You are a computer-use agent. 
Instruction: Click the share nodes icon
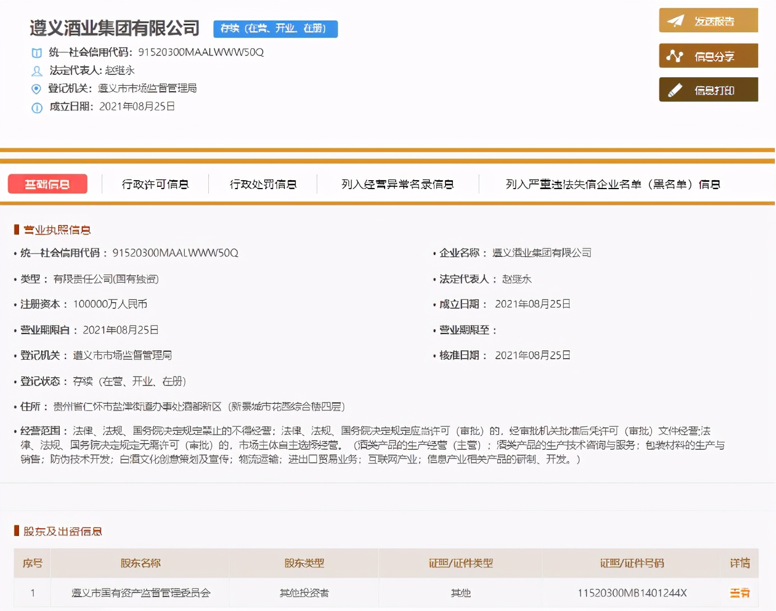point(675,56)
